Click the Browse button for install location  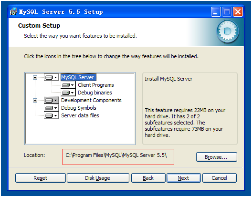click(x=217, y=157)
